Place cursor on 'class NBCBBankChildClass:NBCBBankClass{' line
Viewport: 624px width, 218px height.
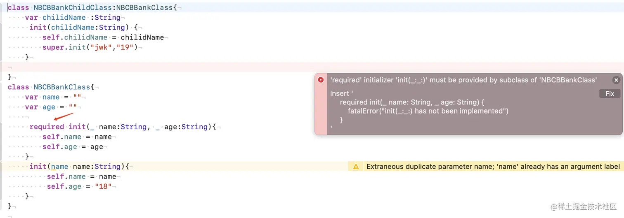tap(92, 7)
